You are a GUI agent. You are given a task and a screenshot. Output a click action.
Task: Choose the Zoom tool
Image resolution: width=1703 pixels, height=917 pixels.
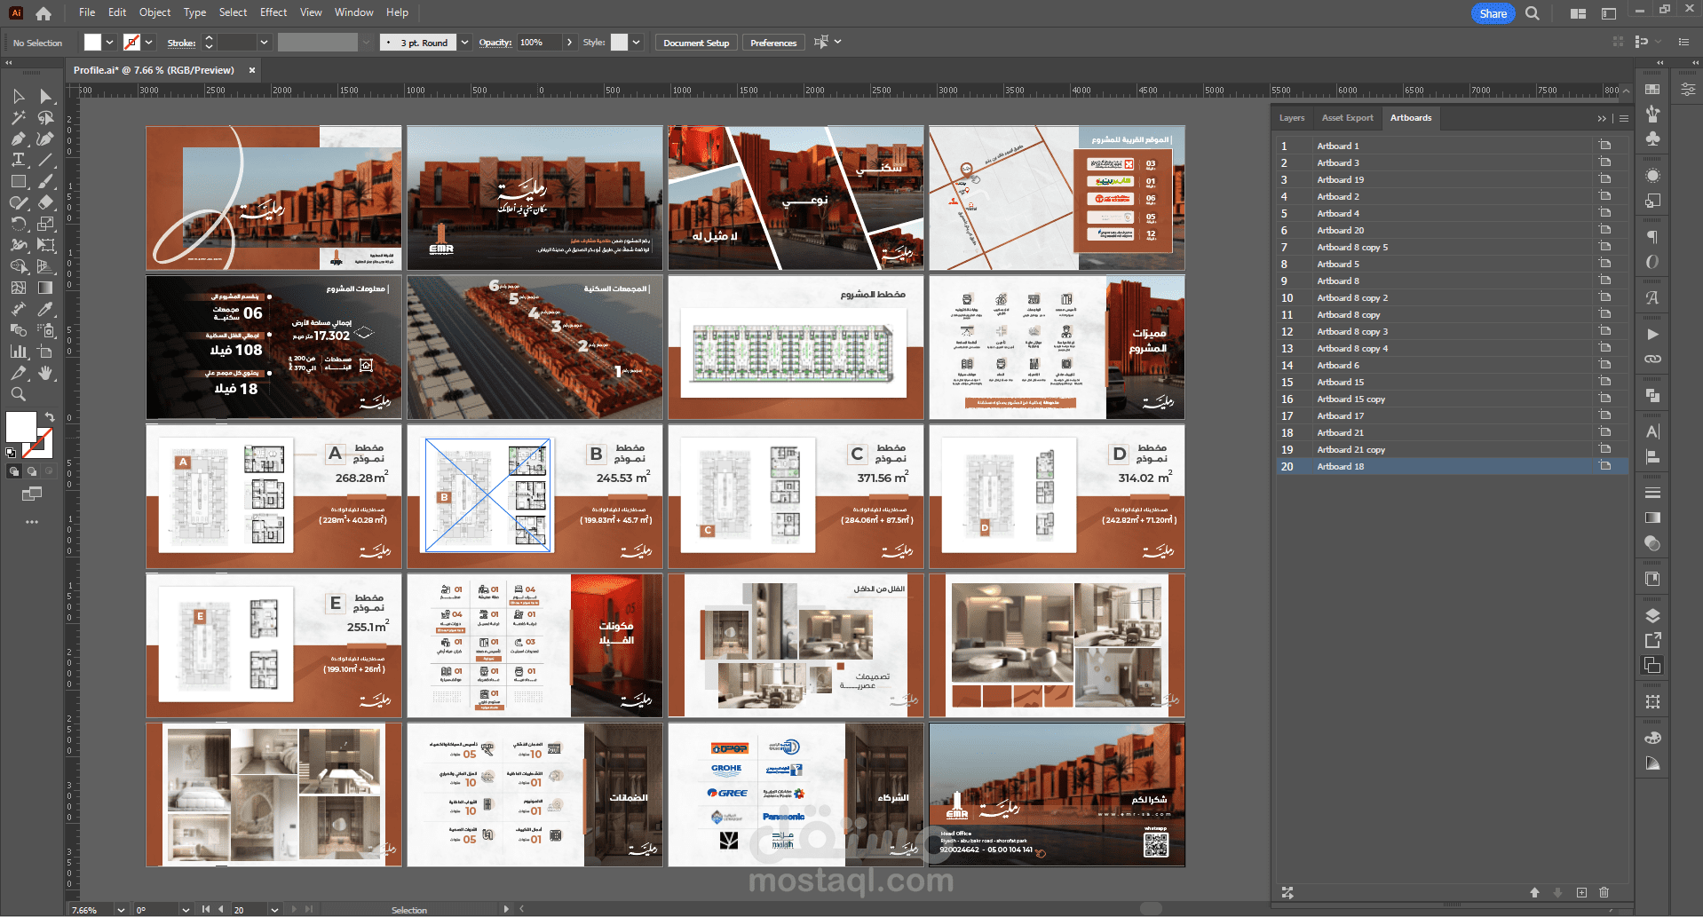click(x=18, y=394)
